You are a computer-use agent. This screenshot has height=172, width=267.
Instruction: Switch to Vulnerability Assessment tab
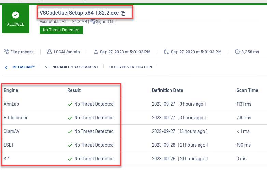point(72,67)
